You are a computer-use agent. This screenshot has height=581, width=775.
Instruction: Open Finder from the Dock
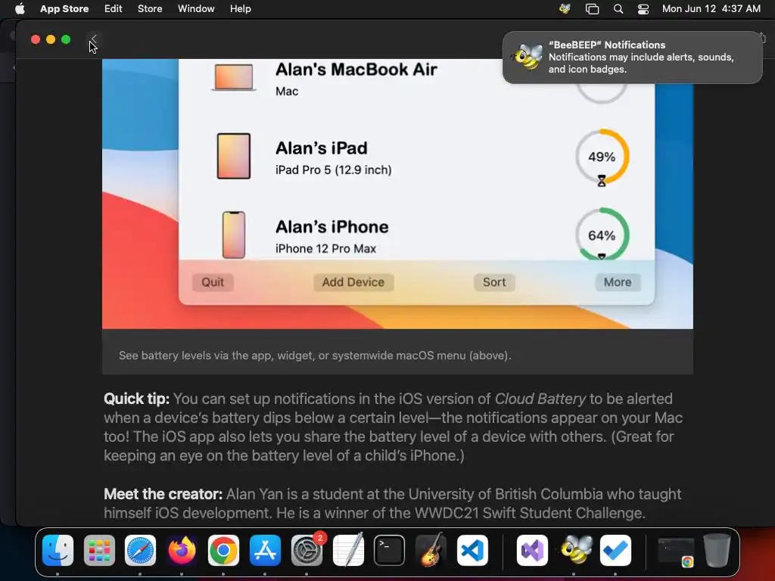coord(58,550)
